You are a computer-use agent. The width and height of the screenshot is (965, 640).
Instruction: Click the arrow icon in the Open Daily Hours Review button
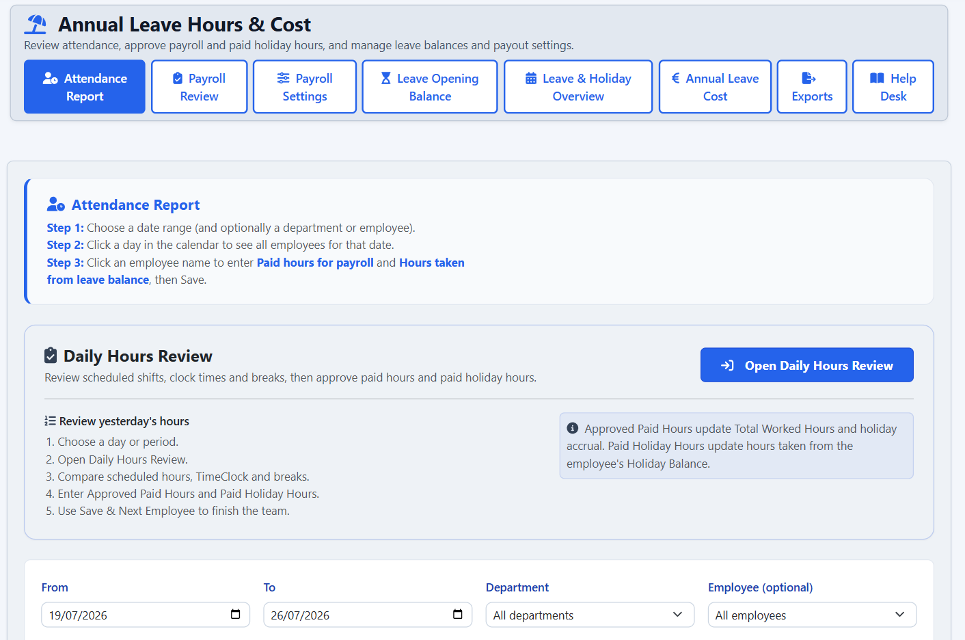pos(727,366)
